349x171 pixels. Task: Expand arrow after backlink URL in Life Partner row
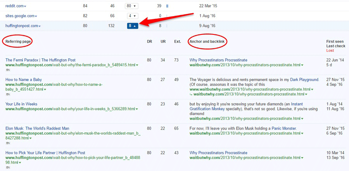pyautogui.click(x=302, y=158)
